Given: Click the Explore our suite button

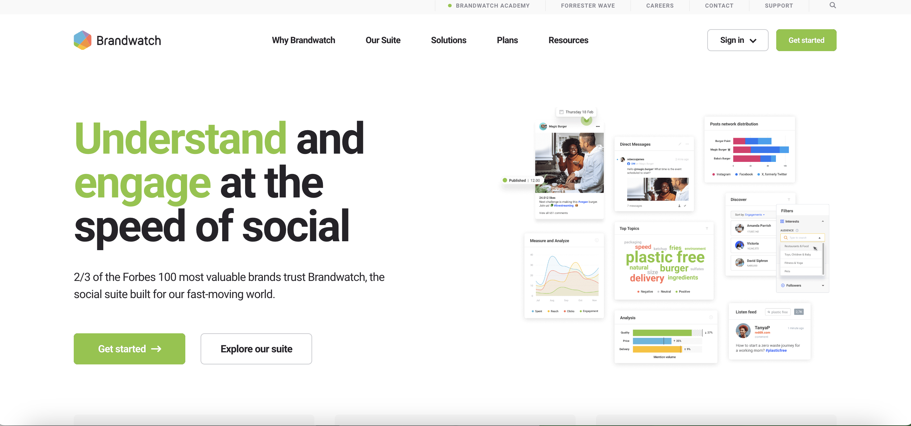Looking at the screenshot, I should click(256, 349).
